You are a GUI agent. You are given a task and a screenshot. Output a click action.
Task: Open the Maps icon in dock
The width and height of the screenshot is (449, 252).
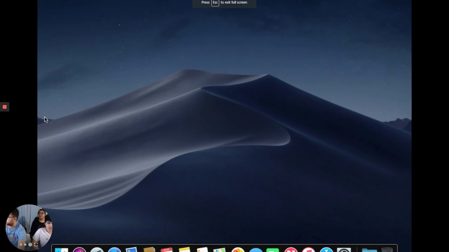pyautogui.click(x=220, y=250)
